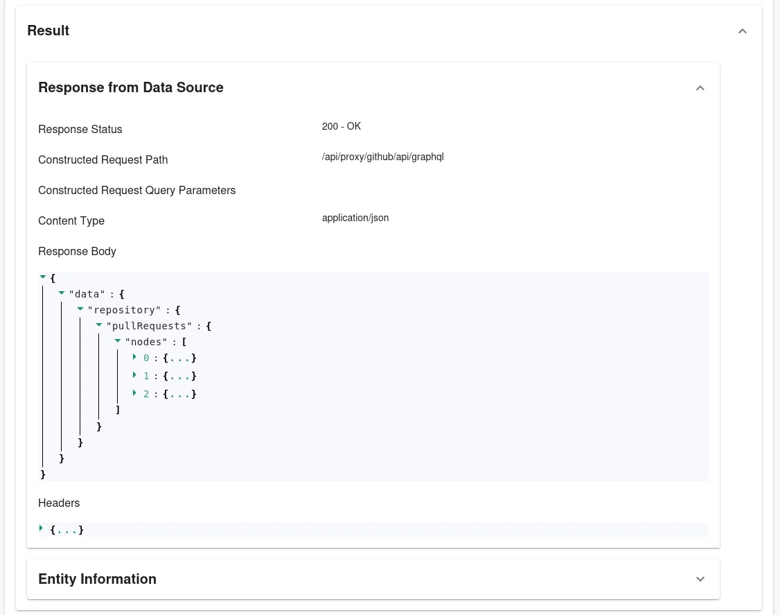Click the Result heading
Image resolution: width=780 pixels, height=615 pixels.
click(x=48, y=31)
